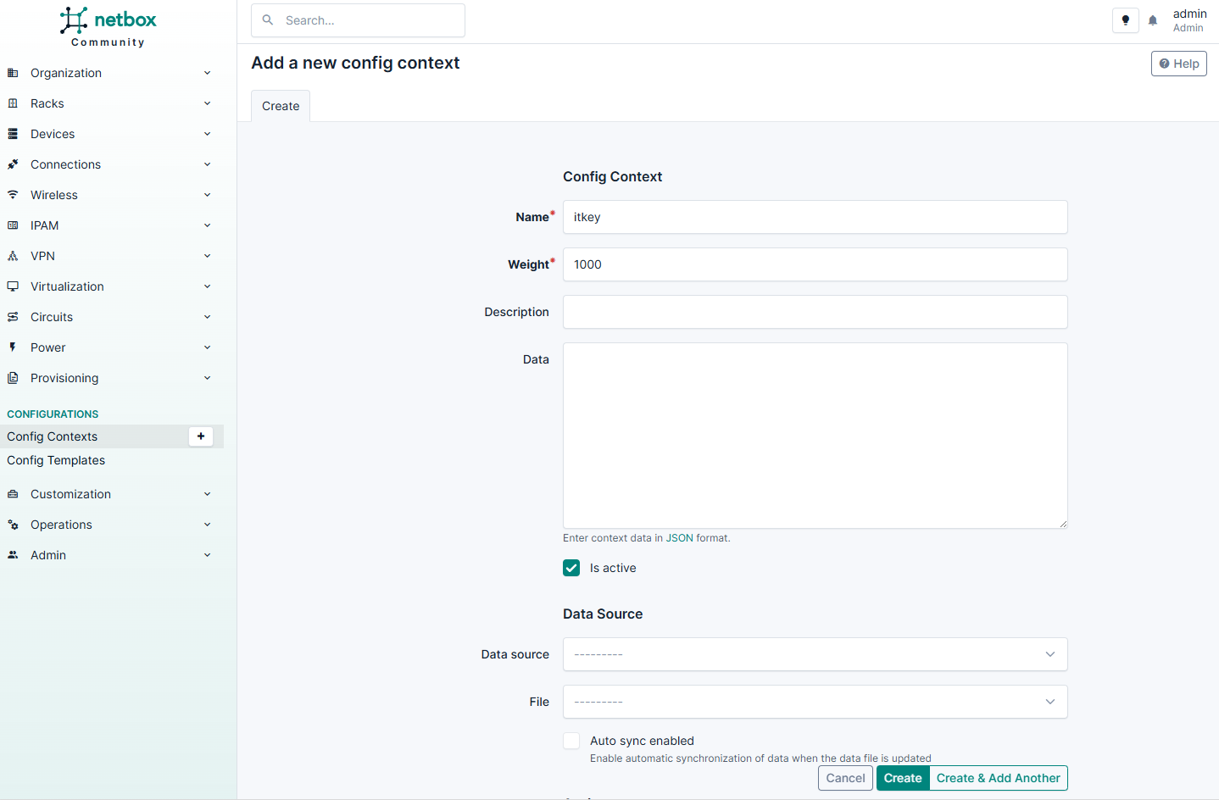Click into the Description text field

click(x=815, y=312)
